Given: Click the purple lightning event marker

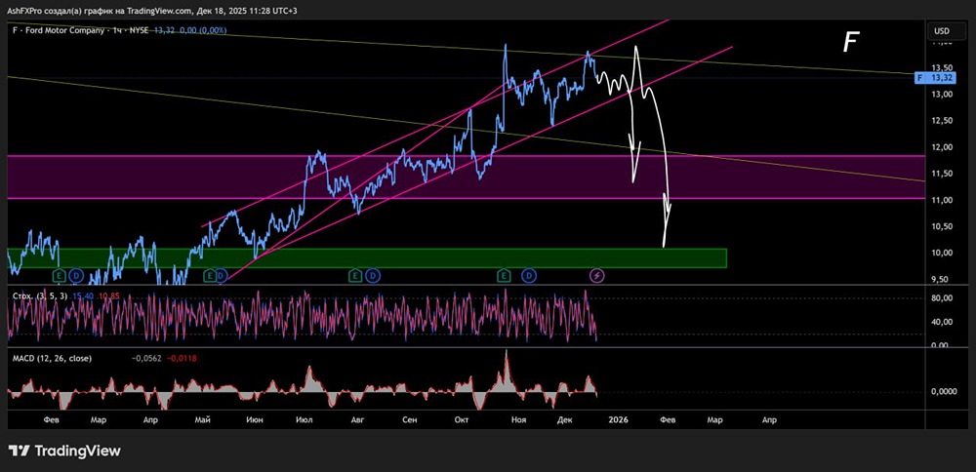Looking at the screenshot, I should [x=596, y=275].
